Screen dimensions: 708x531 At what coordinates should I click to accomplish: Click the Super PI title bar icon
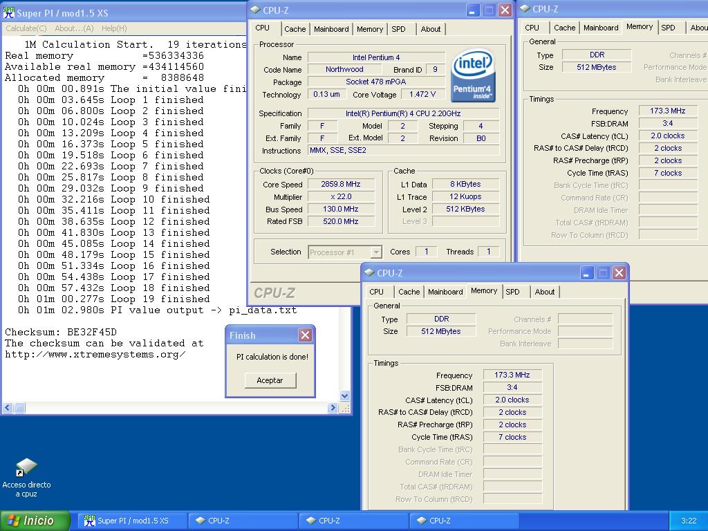(x=8, y=12)
